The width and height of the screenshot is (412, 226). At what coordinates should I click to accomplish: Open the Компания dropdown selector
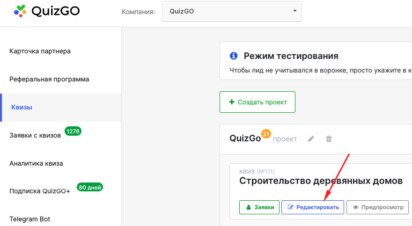click(232, 12)
